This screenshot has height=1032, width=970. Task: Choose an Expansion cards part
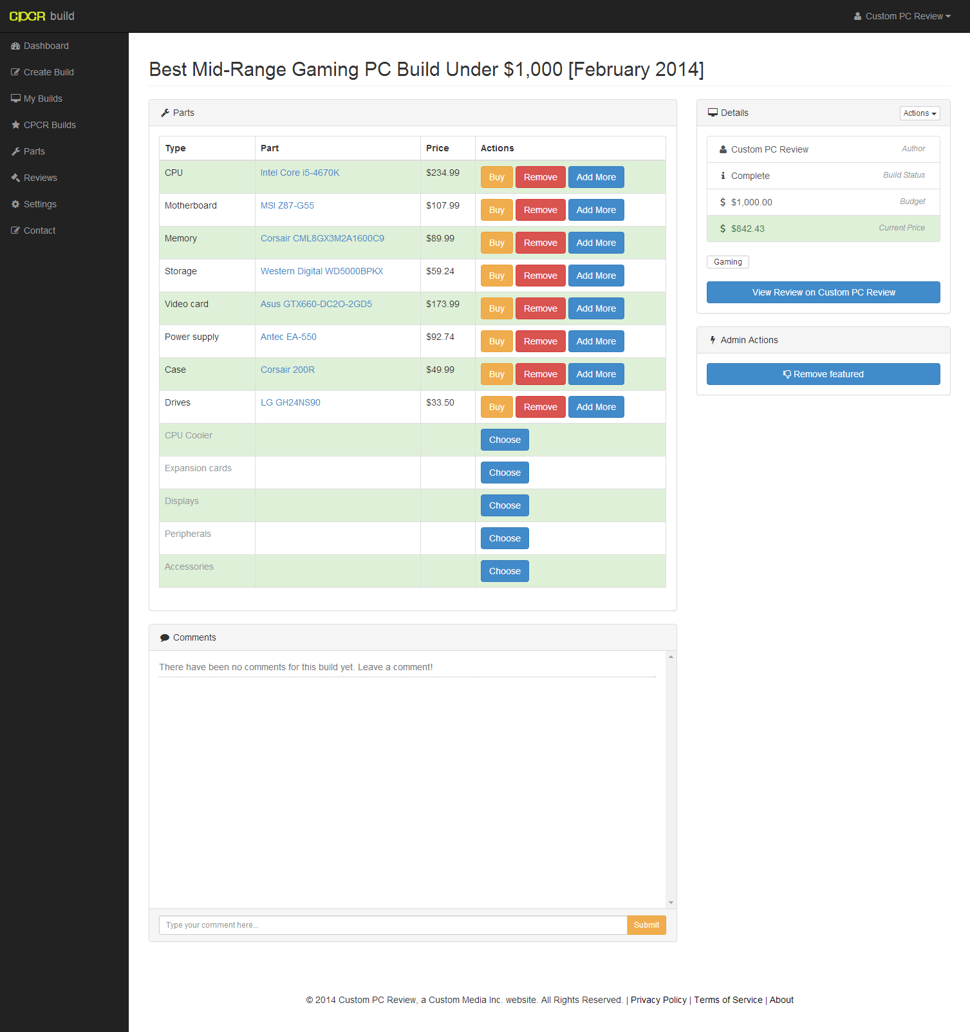[x=505, y=473]
